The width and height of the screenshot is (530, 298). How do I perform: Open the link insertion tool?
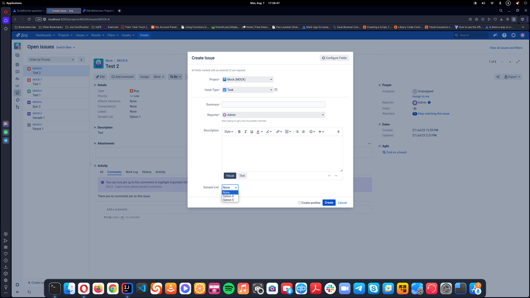[x=279, y=132]
